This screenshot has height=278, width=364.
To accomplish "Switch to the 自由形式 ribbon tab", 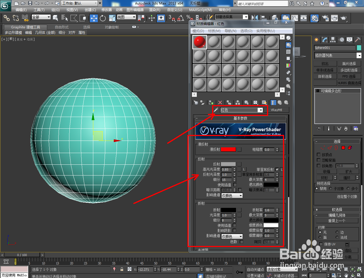I will pos(62,27).
